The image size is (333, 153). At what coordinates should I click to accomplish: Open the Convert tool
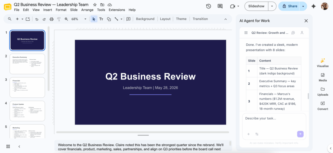pyautogui.click(x=323, y=106)
